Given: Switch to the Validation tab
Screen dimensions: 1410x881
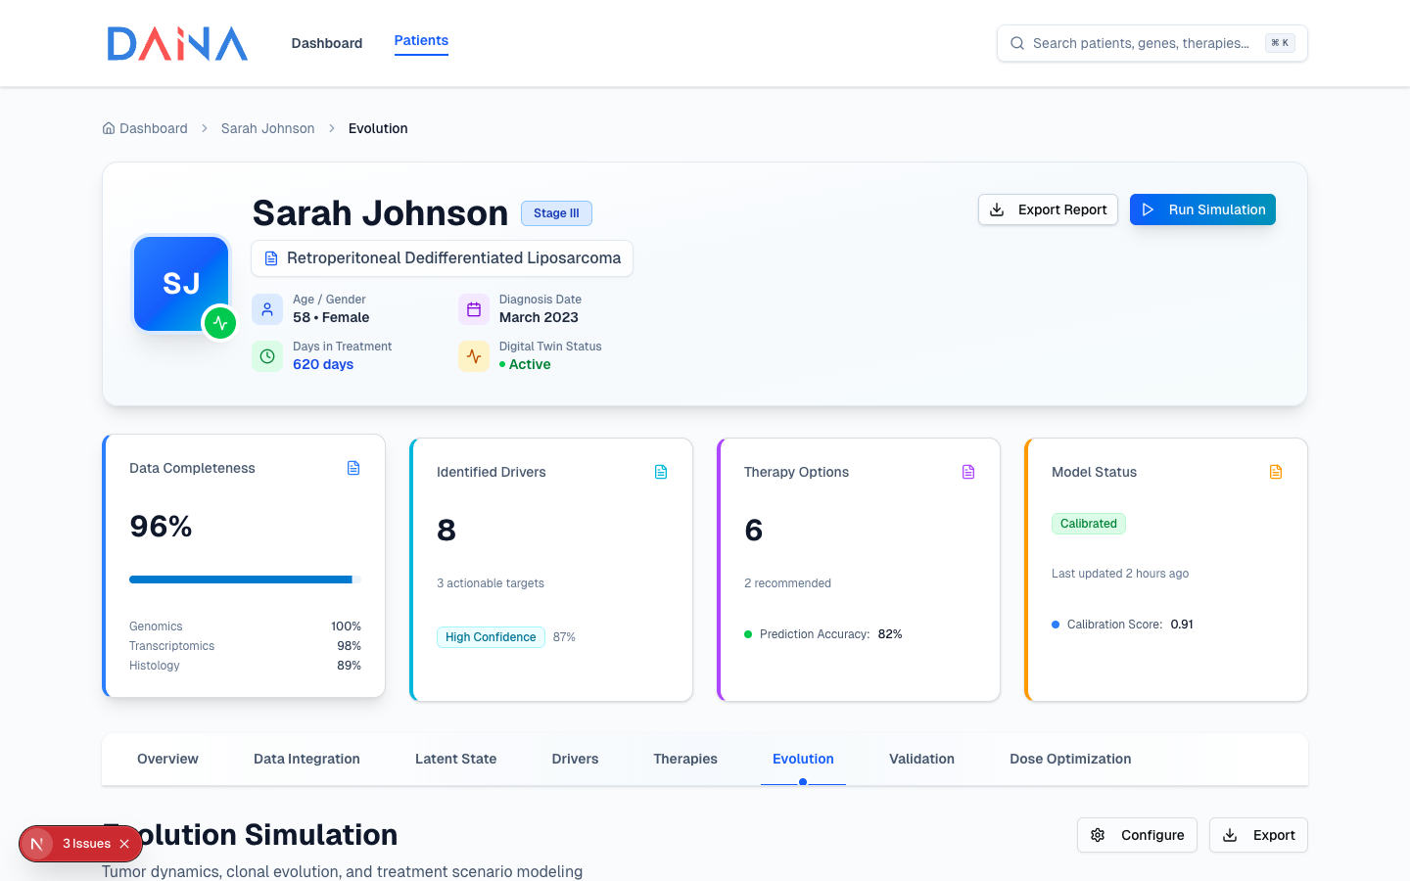Looking at the screenshot, I should pyautogui.click(x=921, y=759).
